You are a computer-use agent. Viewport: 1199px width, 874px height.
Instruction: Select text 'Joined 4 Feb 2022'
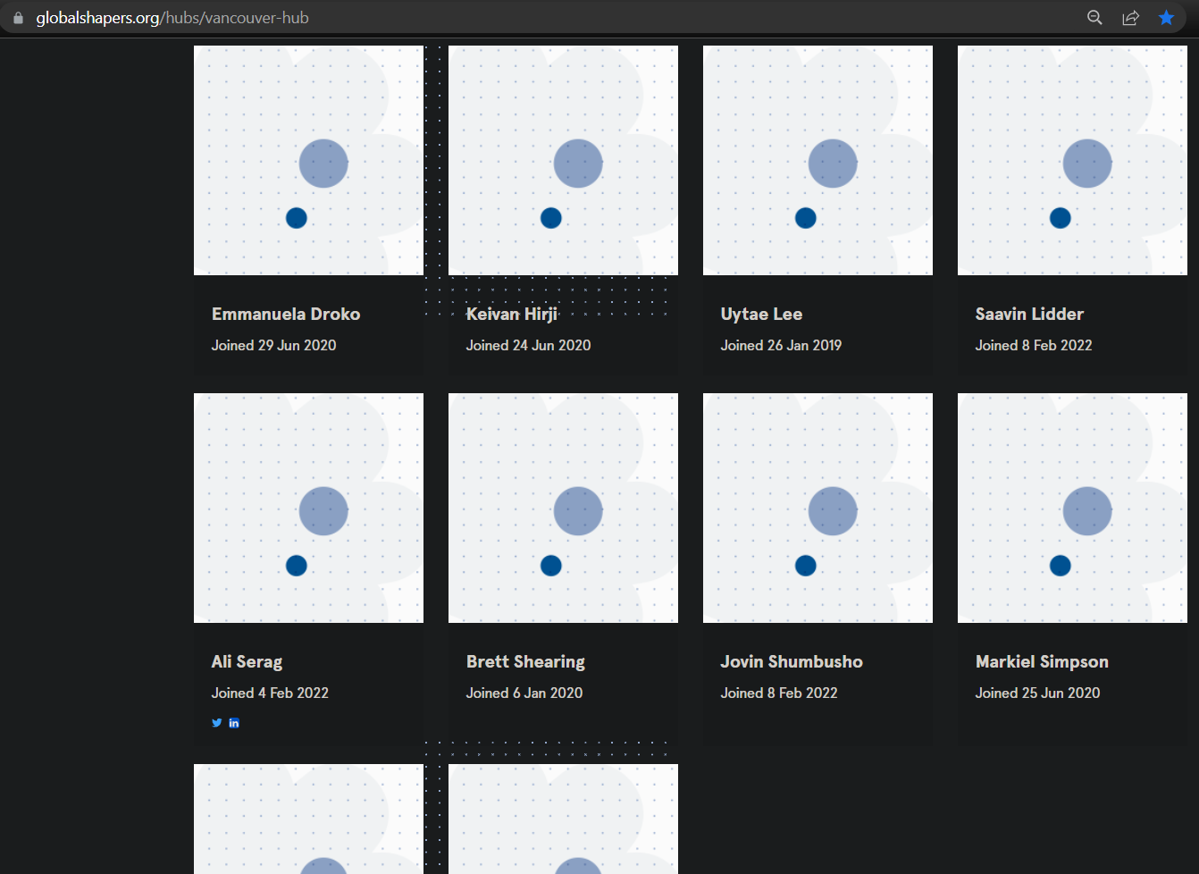(x=270, y=693)
